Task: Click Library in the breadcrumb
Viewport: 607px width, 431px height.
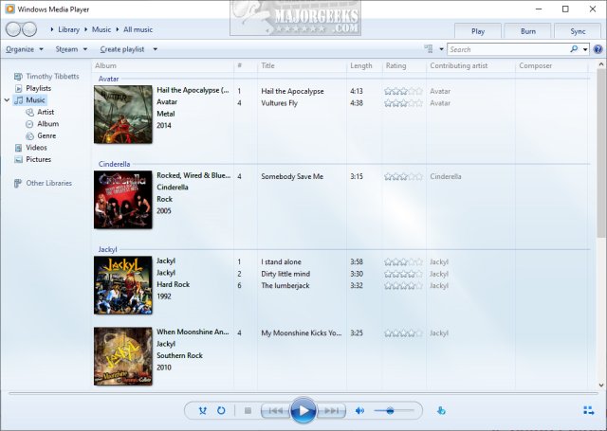Action: coord(68,29)
